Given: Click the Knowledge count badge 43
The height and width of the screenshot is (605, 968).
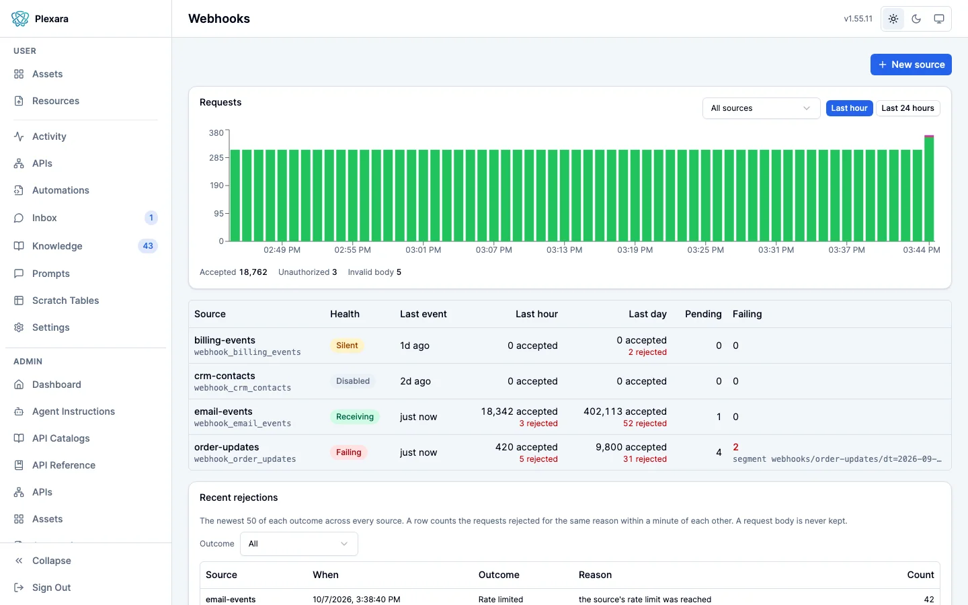Looking at the screenshot, I should pyautogui.click(x=148, y=246).
